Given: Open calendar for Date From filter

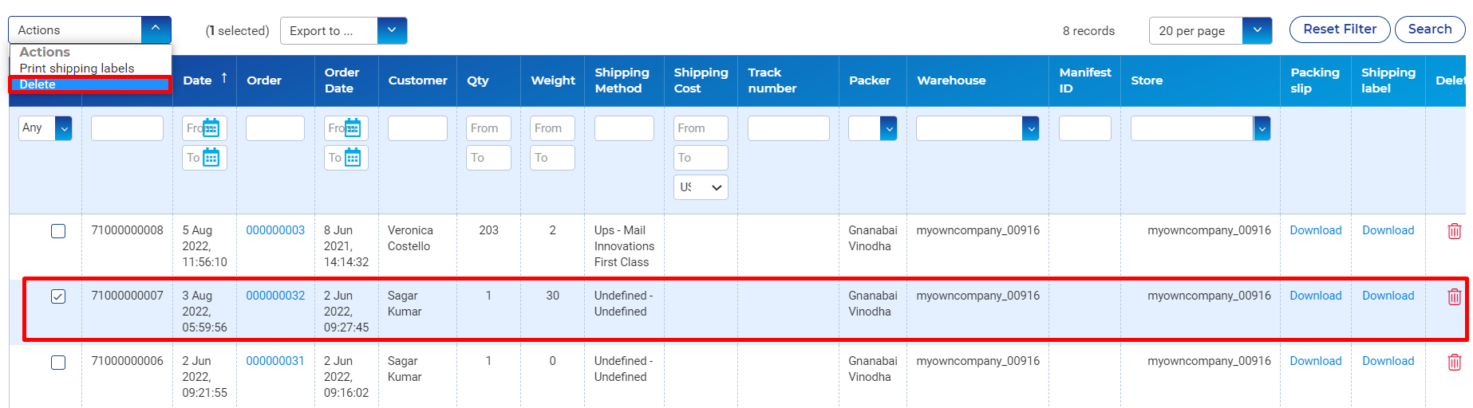Looking at the screenshot, I should [x=211, y=127].
